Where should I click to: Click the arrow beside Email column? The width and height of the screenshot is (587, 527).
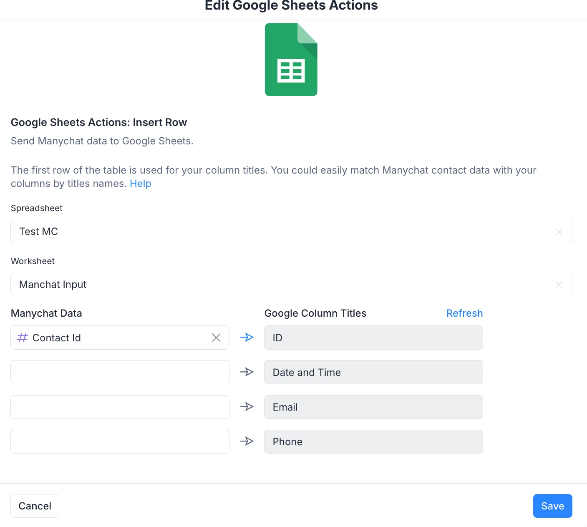click(247, 406)
